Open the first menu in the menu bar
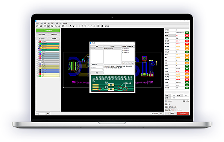This screenshot has width=224, height=142. coord(38,23)
